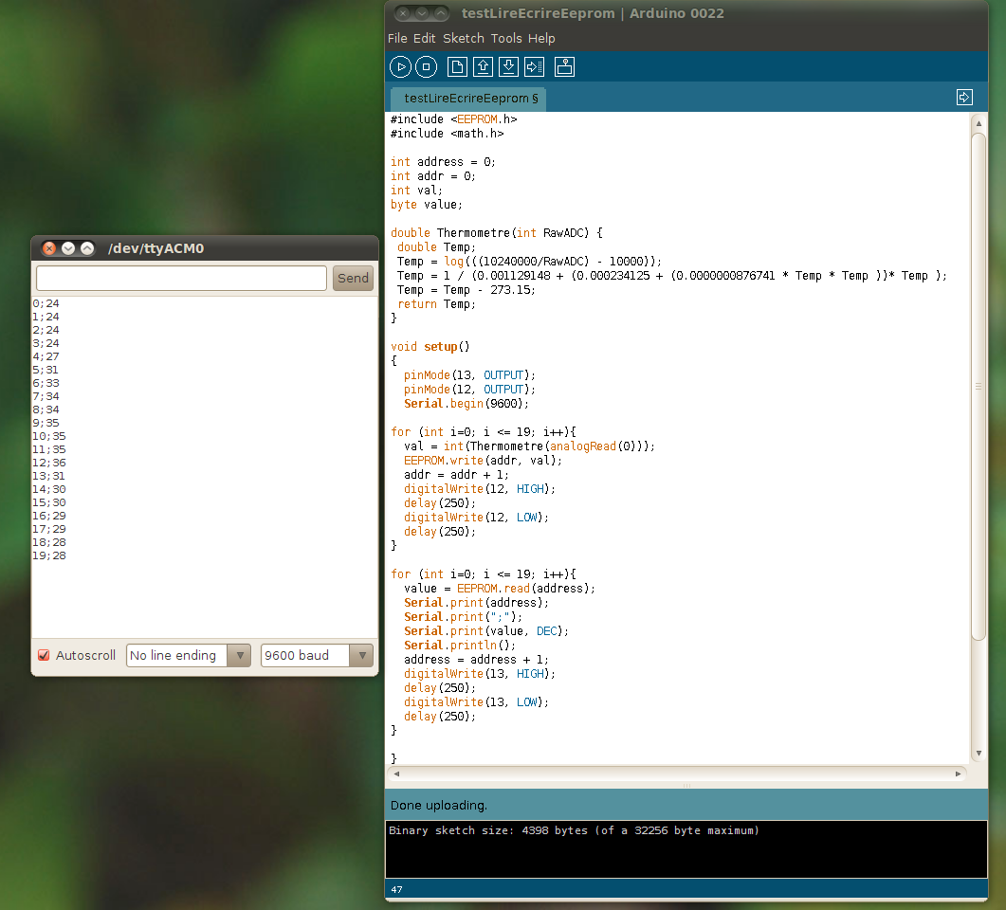Click serial output row '12;36'

coord(48,463)
